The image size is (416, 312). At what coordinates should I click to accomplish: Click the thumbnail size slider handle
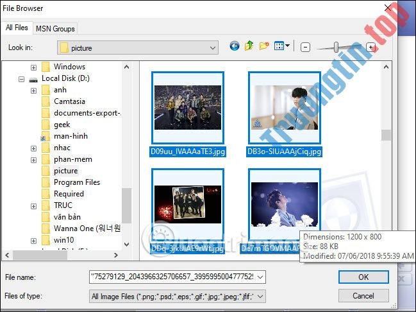tap(336, 48)
